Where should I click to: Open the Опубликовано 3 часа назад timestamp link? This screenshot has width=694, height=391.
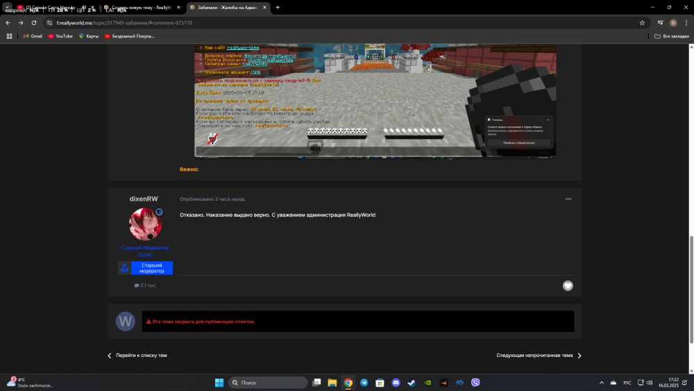[x=212, y=199]
